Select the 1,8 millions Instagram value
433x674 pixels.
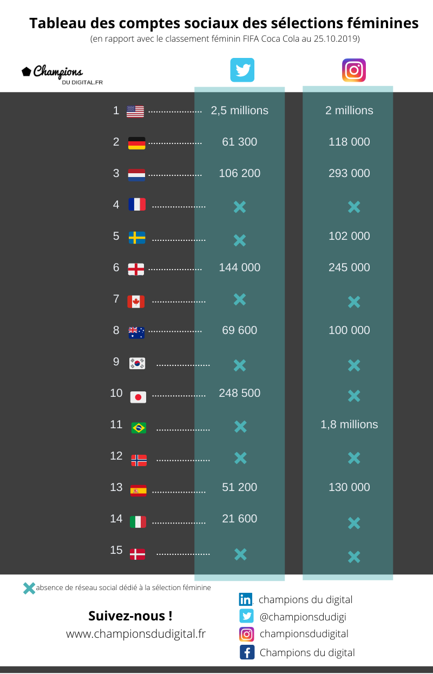click(x=350, y=424)
